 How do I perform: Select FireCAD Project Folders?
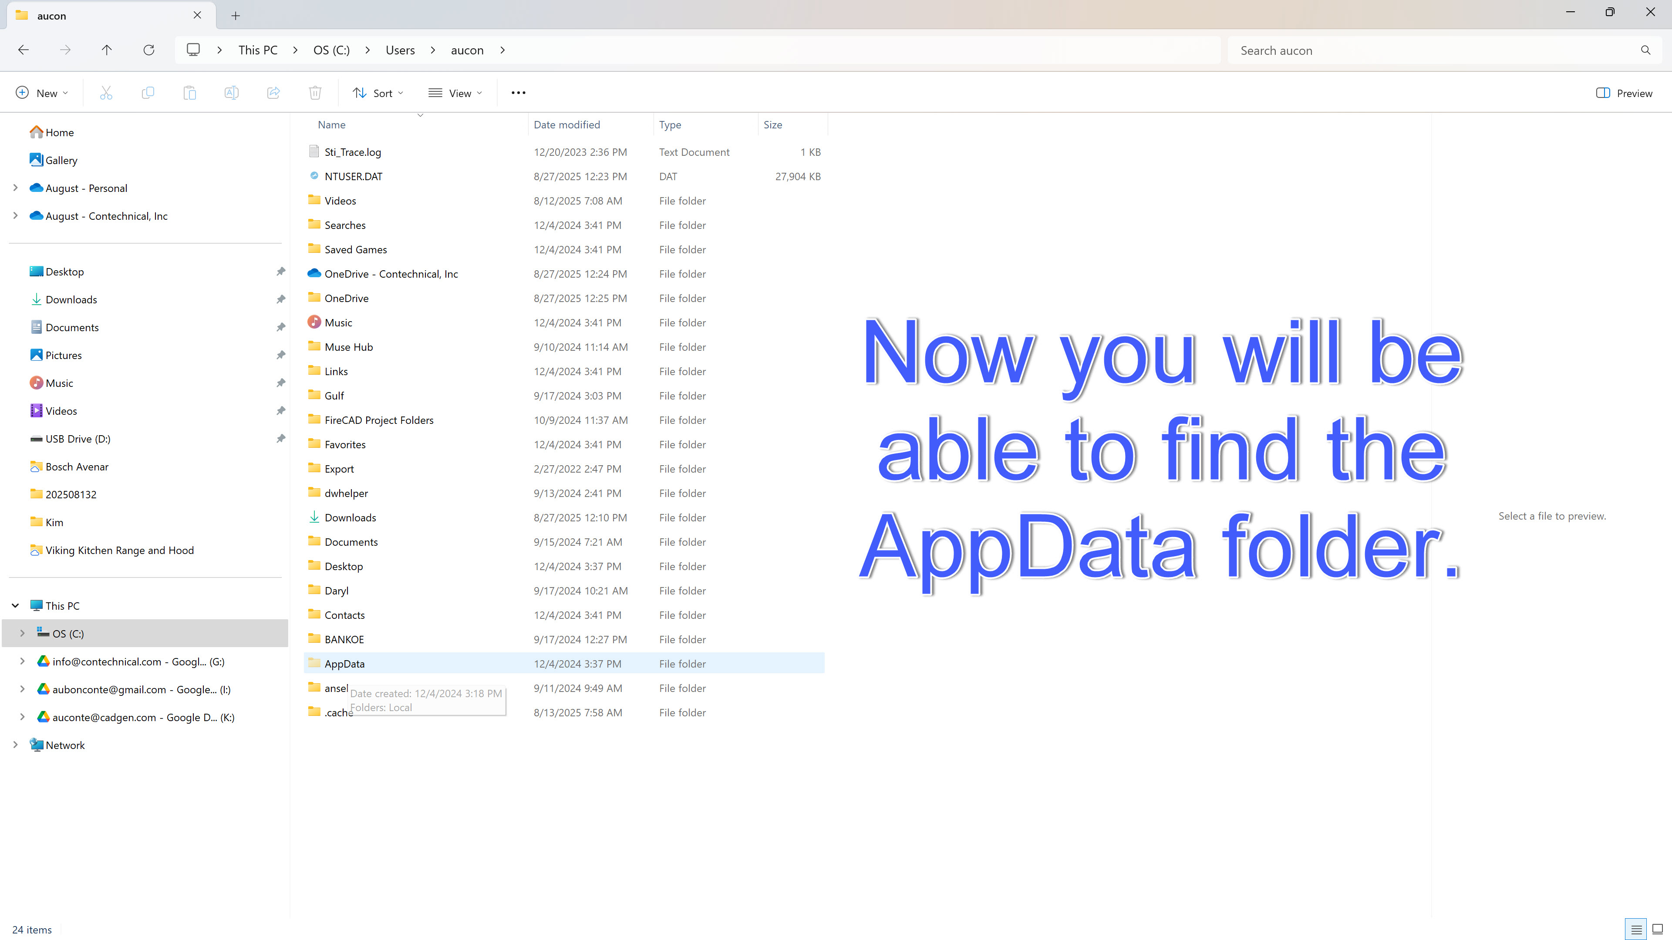point(564,420)
